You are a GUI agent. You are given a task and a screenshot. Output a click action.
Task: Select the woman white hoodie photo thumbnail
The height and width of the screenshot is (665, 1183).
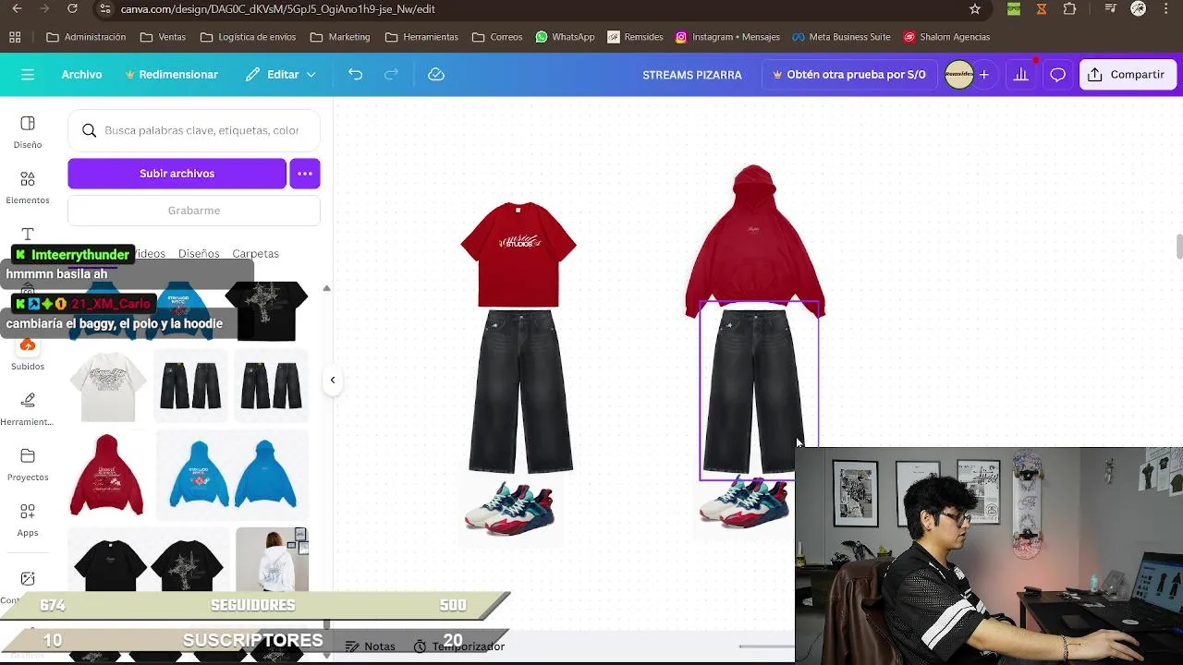[x=272, y=559]
